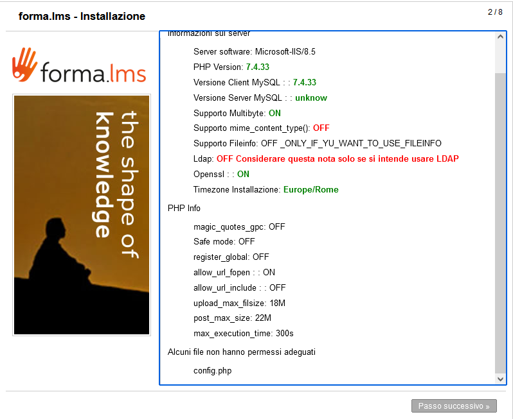Screen dimensions: 513x419
Task: Click the scroll down arrow in info panel
Action: pyautogui.click(x=501, y=379)
